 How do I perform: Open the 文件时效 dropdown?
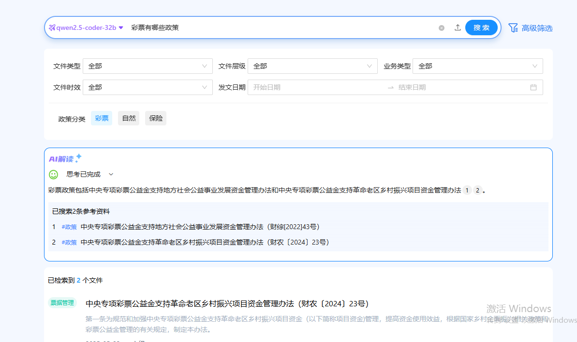point(148,87)
